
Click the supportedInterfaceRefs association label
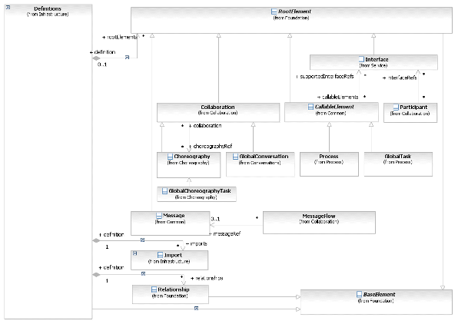[325, 77]
